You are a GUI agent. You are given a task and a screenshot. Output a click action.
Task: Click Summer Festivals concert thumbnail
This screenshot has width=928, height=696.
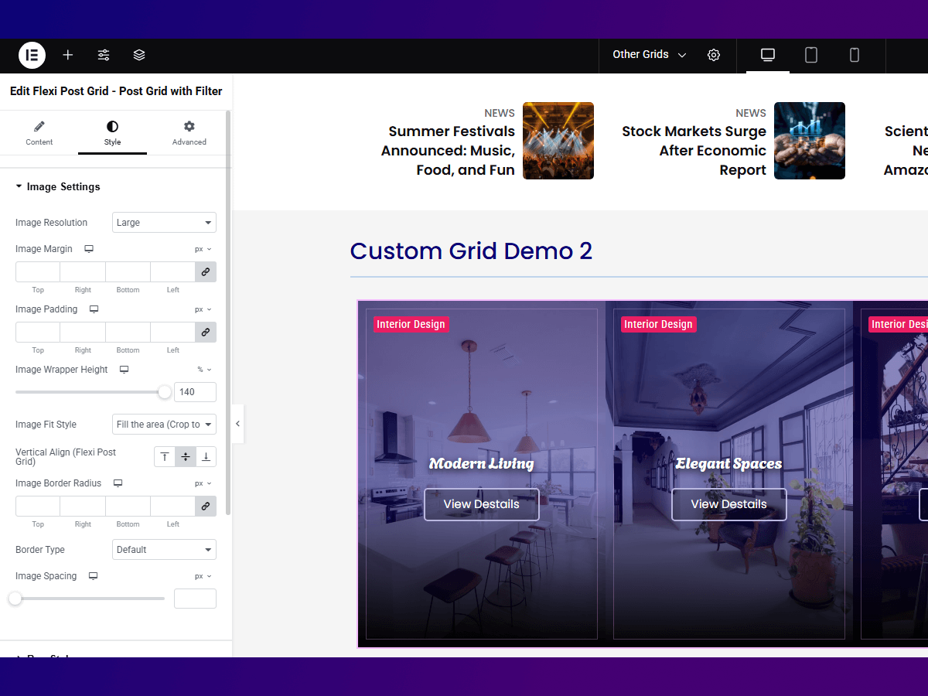558,141
